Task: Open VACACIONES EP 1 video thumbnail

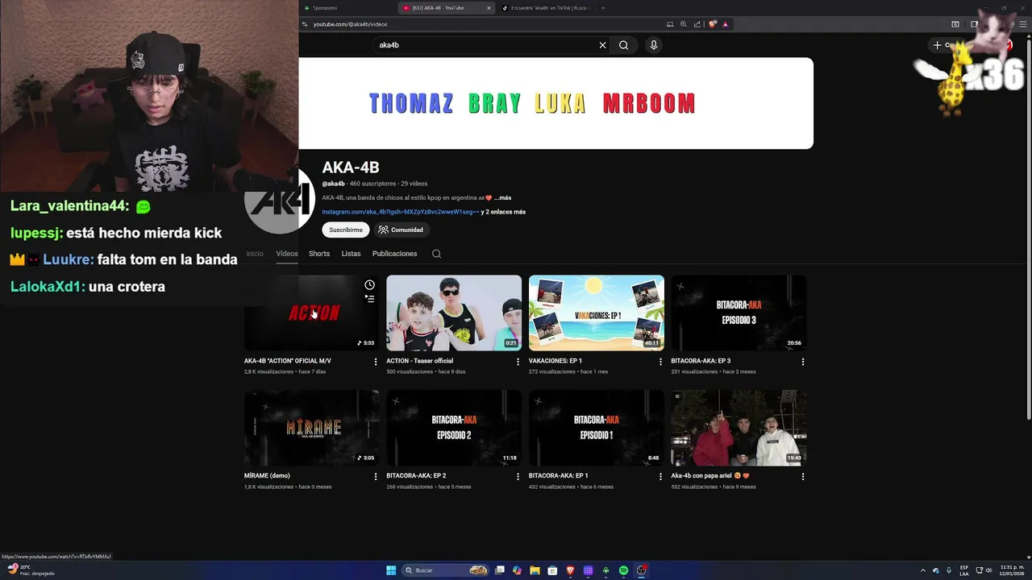Action: tap(597, 313)
